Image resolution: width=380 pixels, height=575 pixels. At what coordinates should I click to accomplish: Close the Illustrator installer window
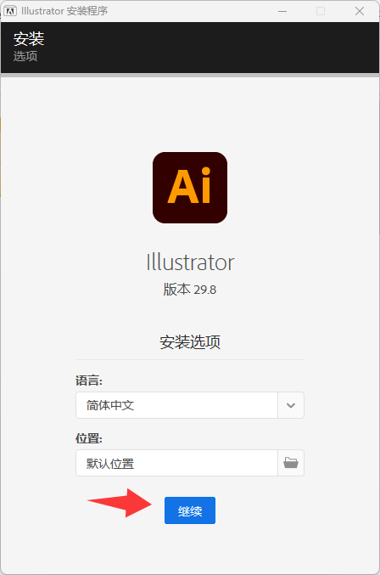(360, 11)
